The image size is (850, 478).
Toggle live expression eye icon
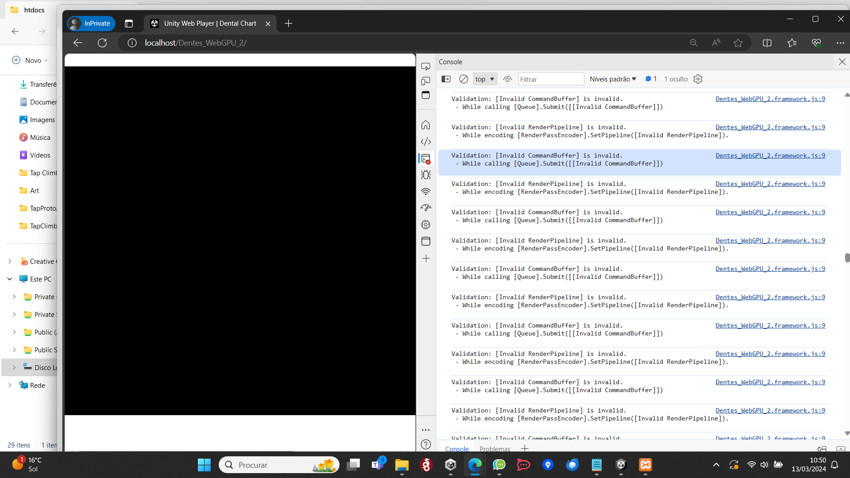pyautogui.click(x=507, y=79)
